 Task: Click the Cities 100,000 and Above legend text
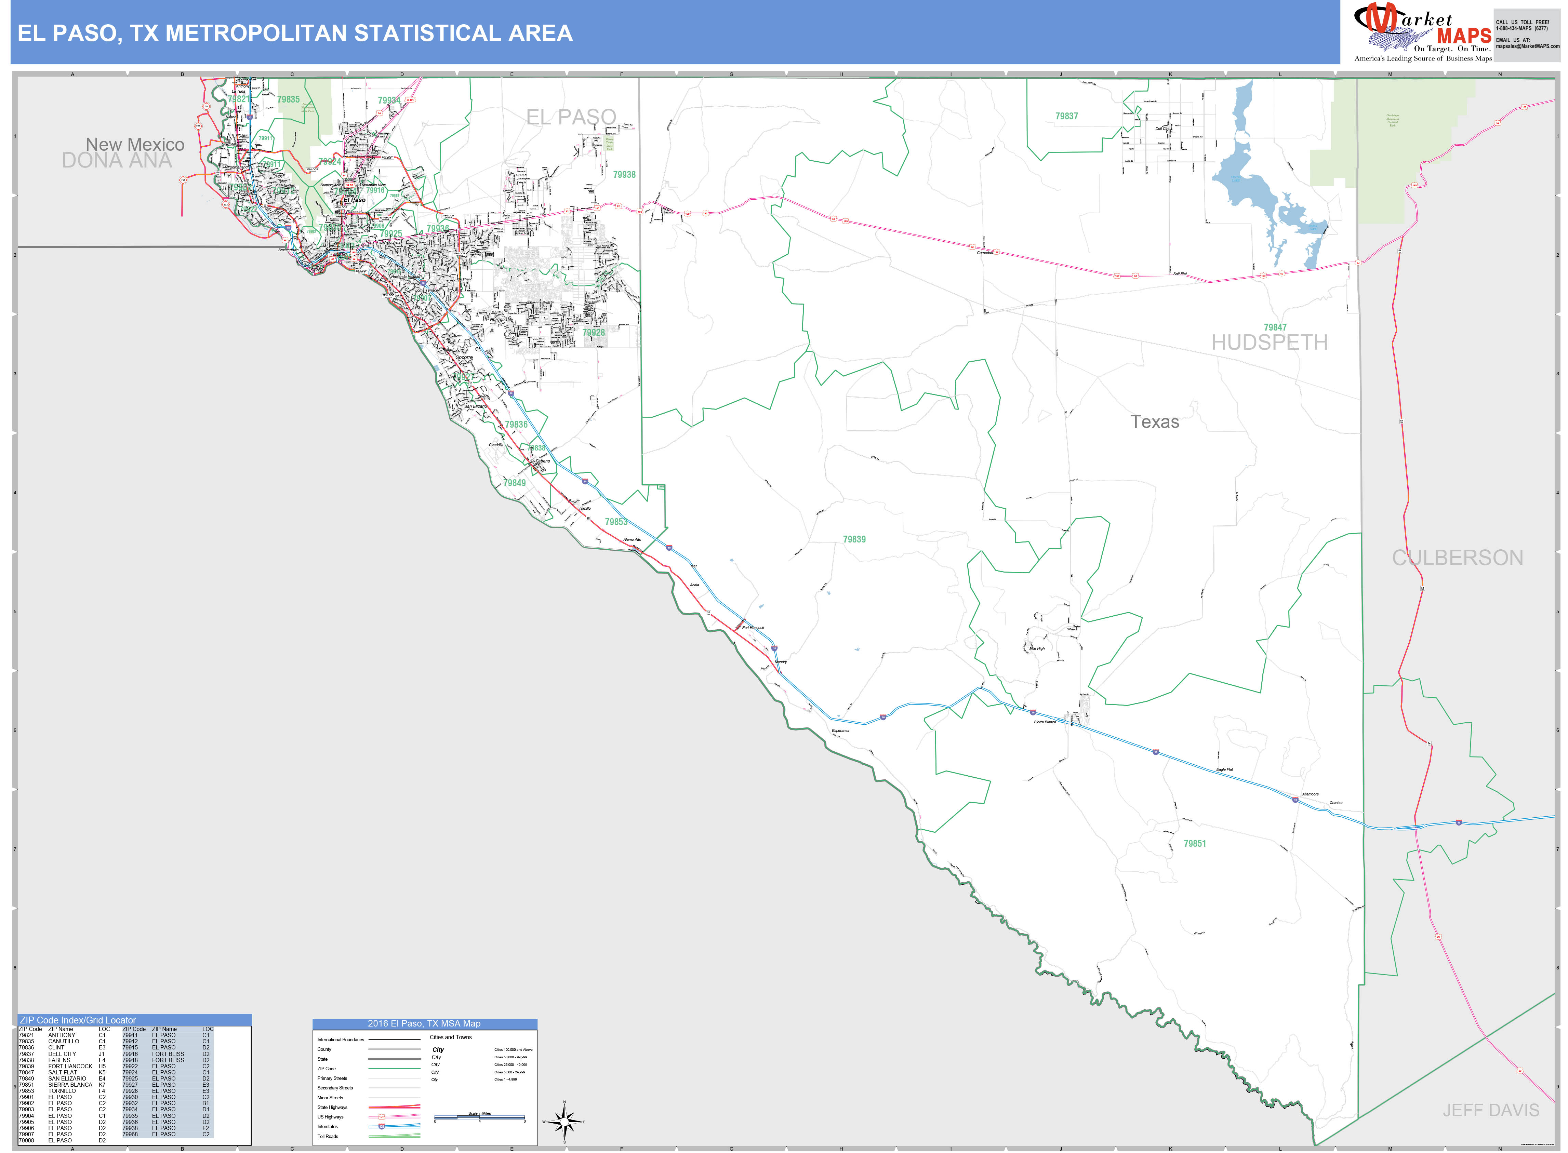[x=513, y=1050]
